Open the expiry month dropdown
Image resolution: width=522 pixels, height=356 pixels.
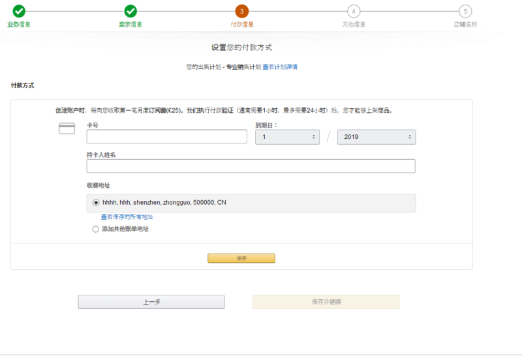coord(287,137)
